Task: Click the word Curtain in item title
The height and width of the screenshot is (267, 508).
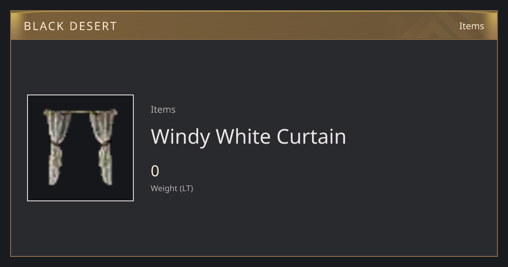Action: 312,136
